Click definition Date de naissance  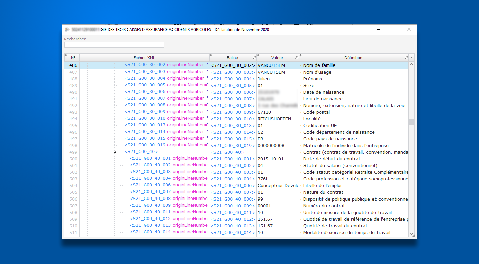tap(324, 92)
